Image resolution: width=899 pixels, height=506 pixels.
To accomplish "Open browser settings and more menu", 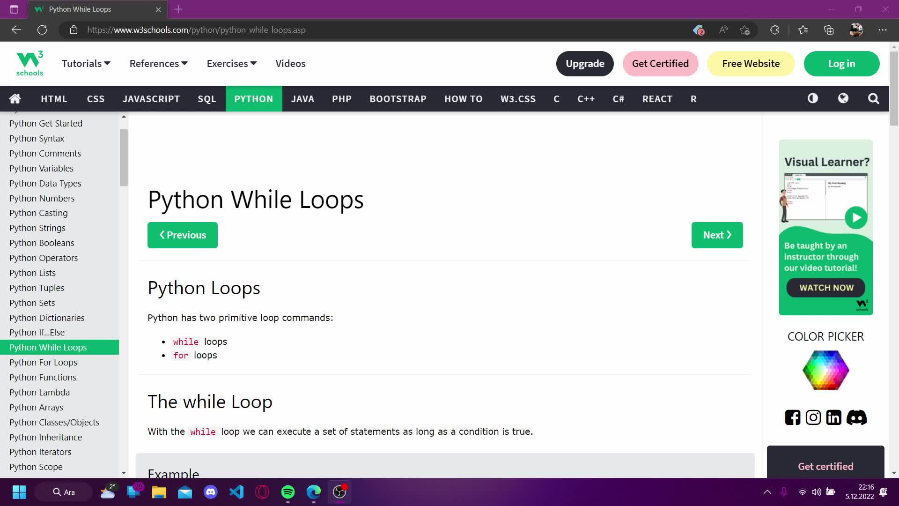I will [x=883, y=30].
